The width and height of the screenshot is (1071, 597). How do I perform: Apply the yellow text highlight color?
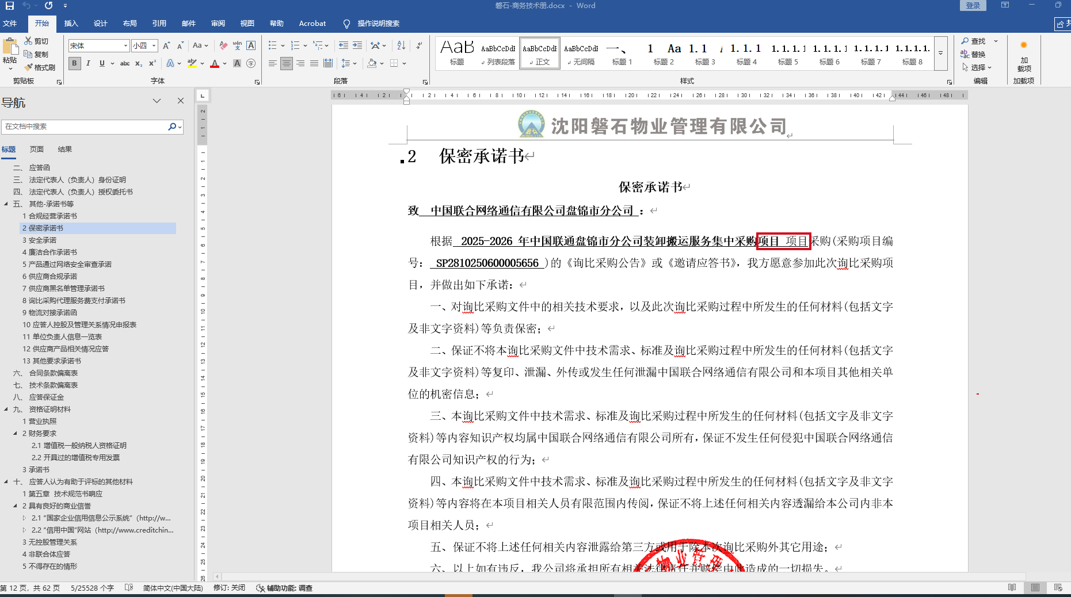pos(192,63)
